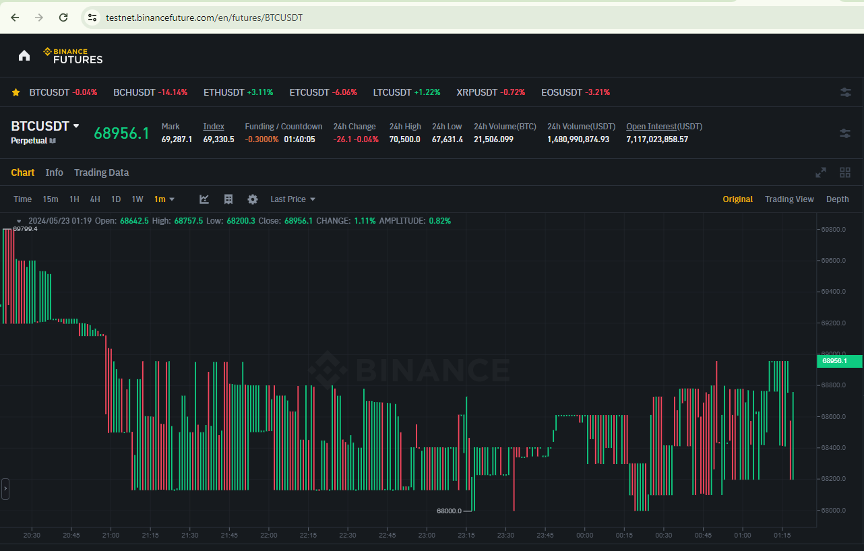864x551 pixels.
Task: Open the 1m interval dropdown
Action: [x=164, y=199]
